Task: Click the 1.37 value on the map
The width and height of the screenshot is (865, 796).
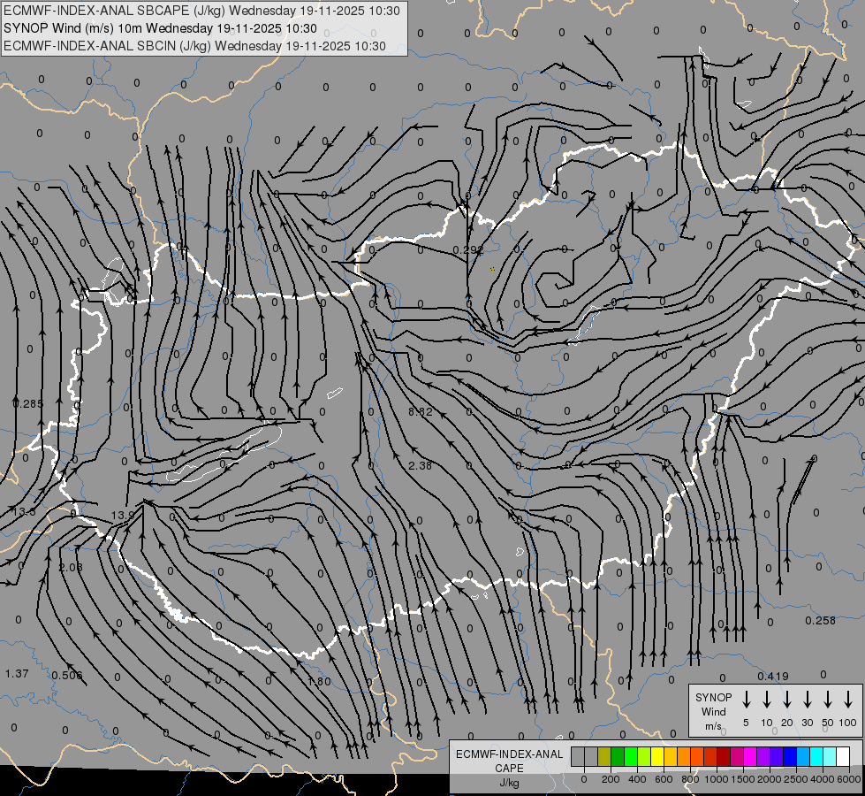Action: [17, 674]
